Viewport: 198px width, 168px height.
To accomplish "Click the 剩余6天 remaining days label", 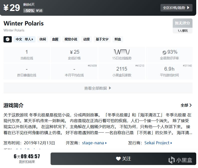I will [29, 4].
